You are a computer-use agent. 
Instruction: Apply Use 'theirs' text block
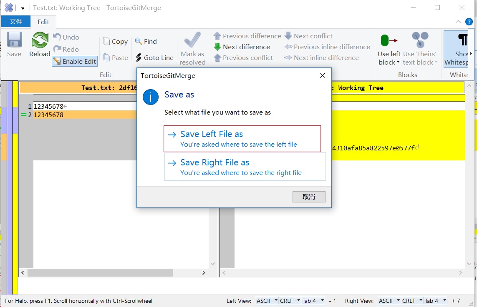click(x=420, y=49)
